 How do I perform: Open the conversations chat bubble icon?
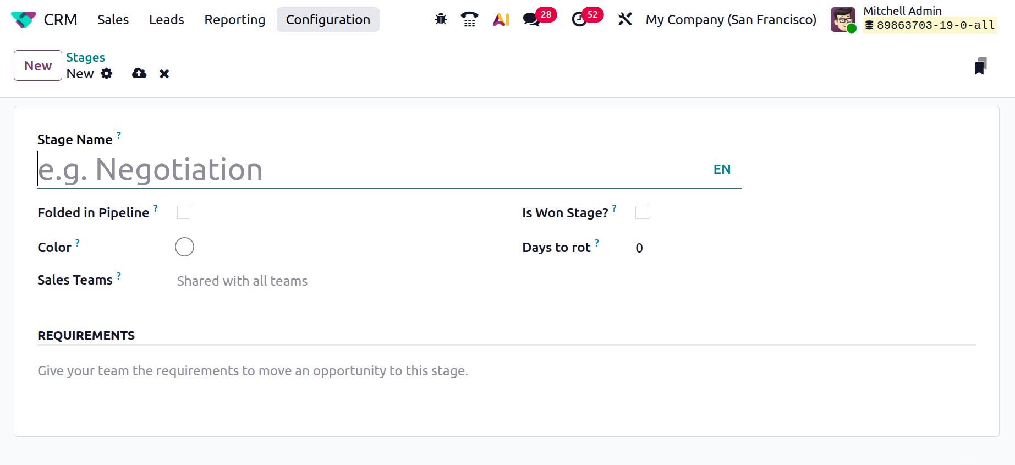(x=531, y=20)
